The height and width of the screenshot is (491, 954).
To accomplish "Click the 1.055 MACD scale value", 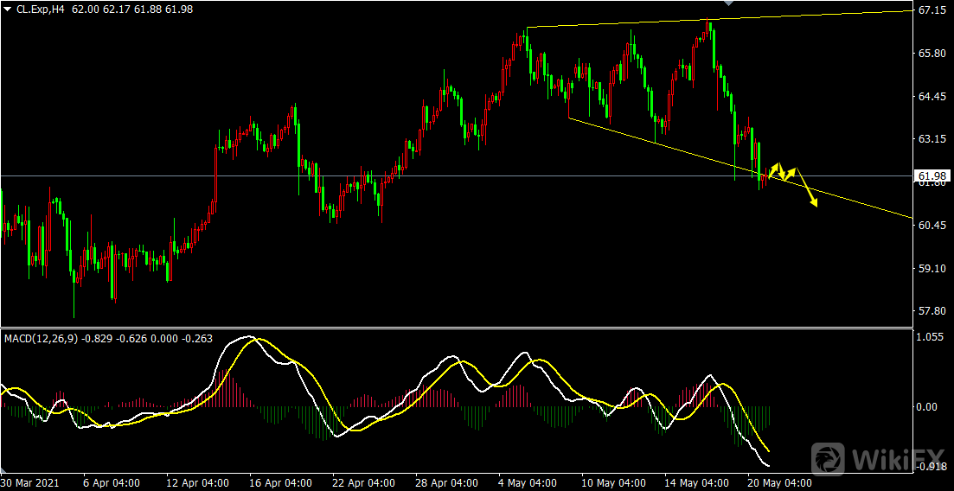I will [x=931, y=339].
